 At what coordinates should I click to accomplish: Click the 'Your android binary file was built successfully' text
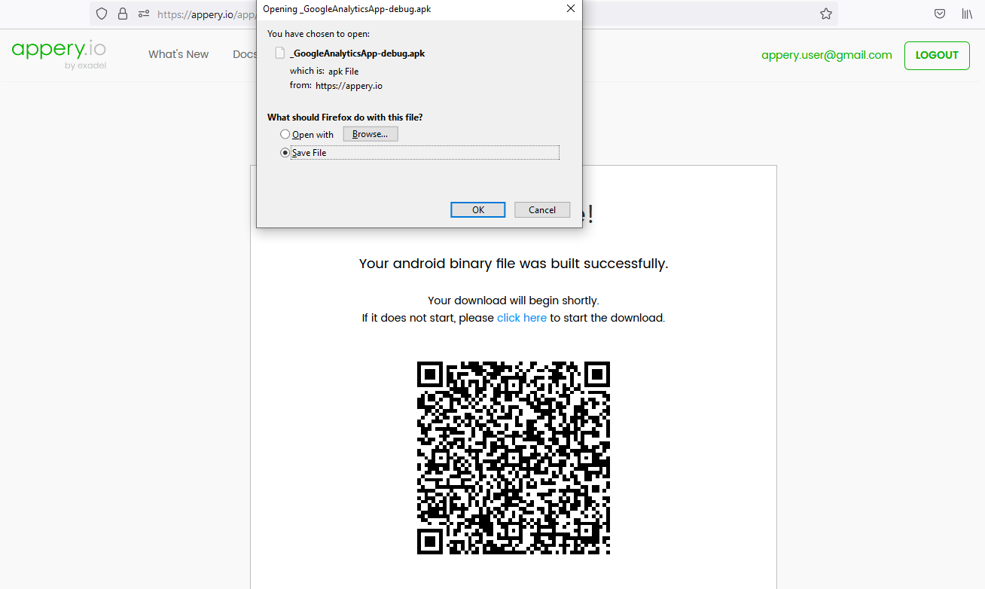pyautogui.click(x=514, y=264)
